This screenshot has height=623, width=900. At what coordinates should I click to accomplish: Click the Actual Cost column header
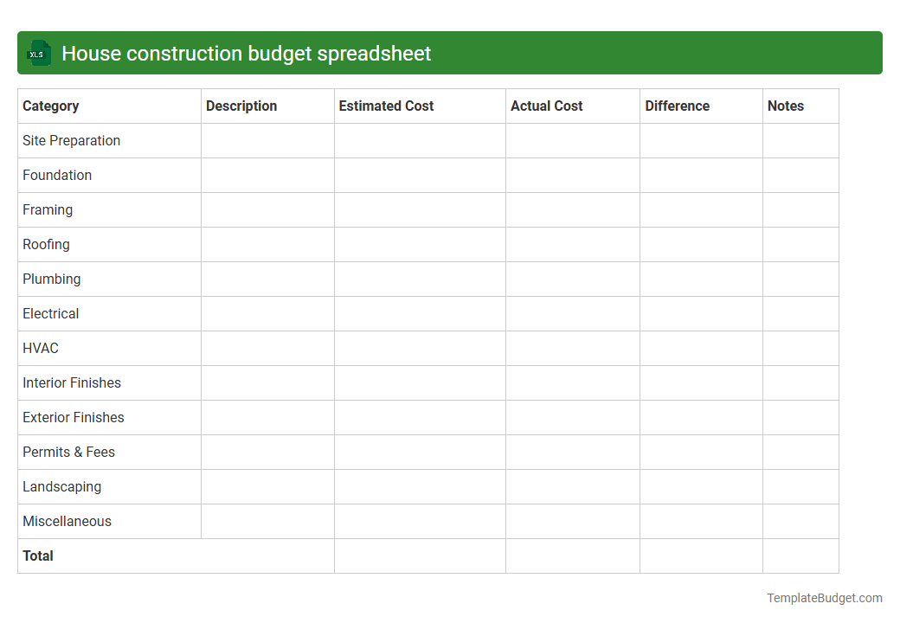[x=546, y=106]
